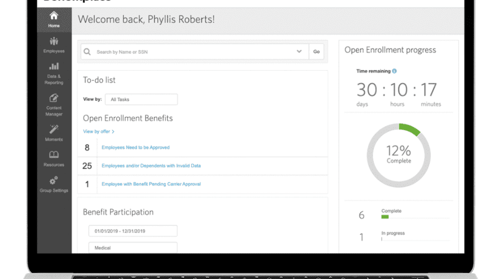Click the To-do list heading
Image resolution: width=502 pixels, height=279 pixels.
(99, 80)
